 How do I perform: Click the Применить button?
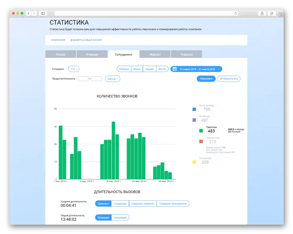pos(206,78)
